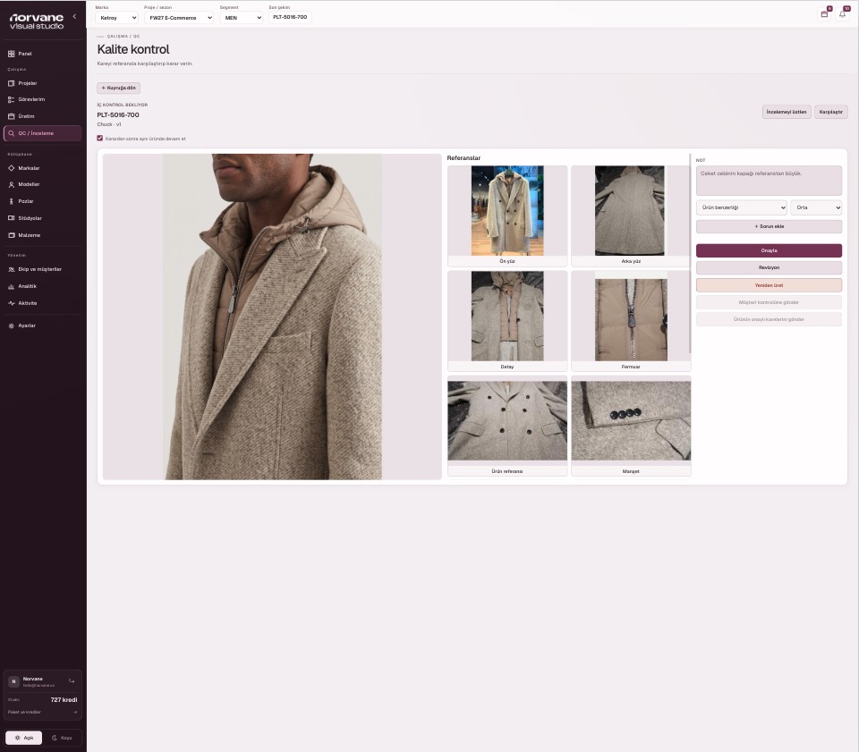Viewport: 859px width, 752px height.
Task: Click the Onayla approve button
Action: 770,250
